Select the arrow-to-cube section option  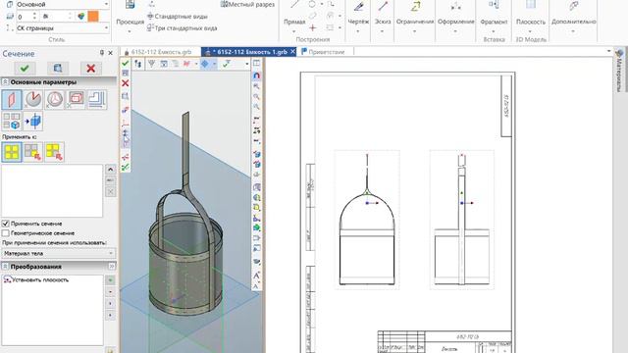point(33,121)
